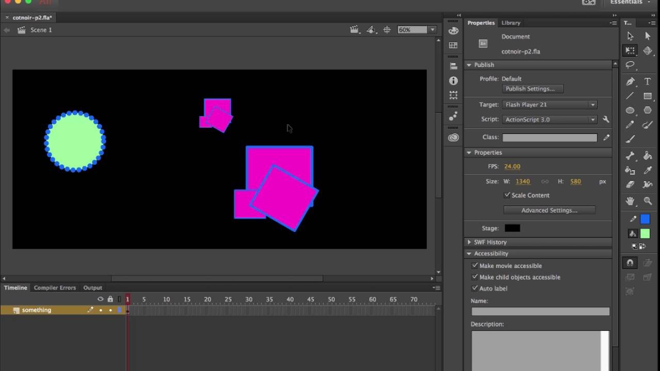
Task: Open the Output tab
Action: coord(93,288)
